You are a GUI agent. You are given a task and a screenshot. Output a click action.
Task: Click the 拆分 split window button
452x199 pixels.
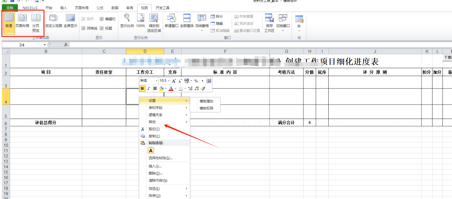pyautogui.click(x=217, y=17)
